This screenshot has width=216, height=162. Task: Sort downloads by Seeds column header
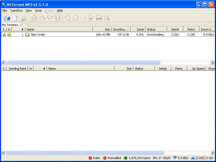pos(175,29)
